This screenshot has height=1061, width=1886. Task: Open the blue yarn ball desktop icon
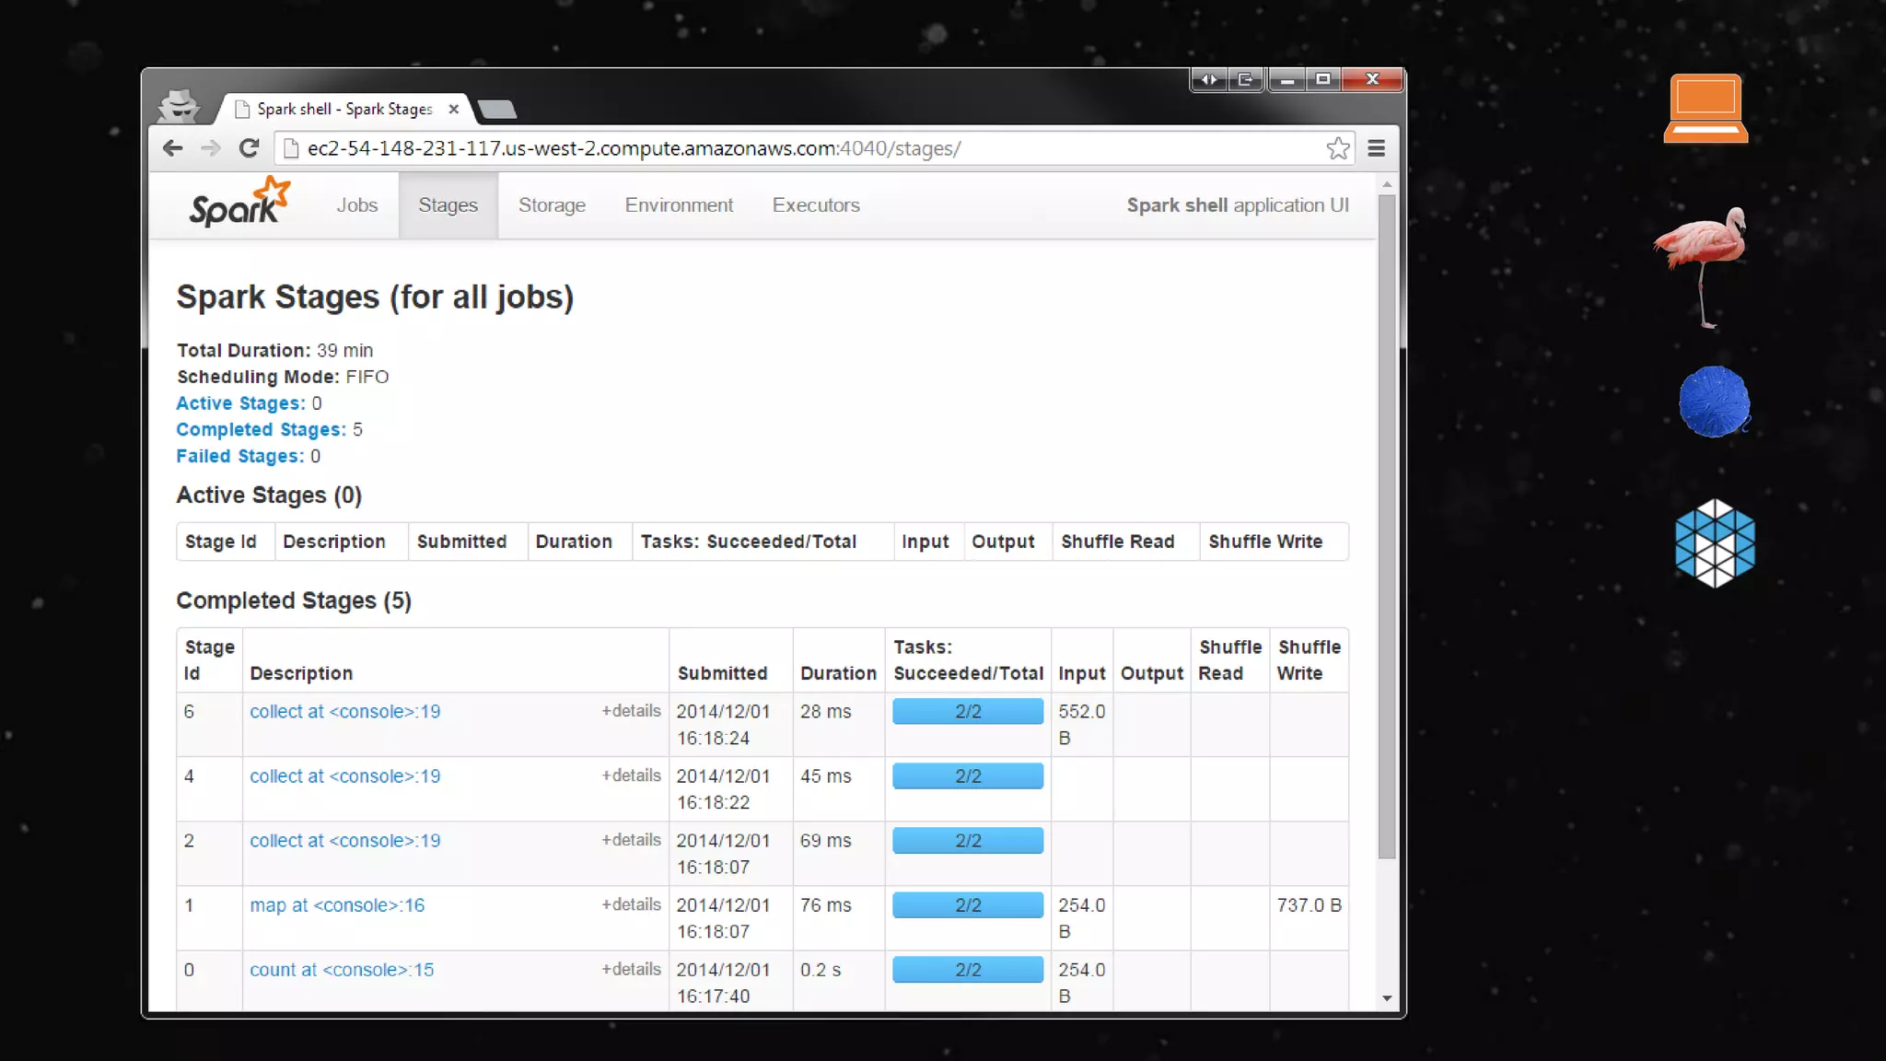(x=1713, y=402)
